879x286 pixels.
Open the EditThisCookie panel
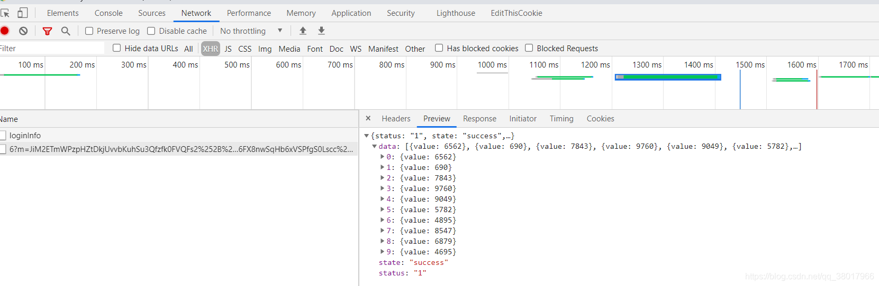tap(516, 13)
